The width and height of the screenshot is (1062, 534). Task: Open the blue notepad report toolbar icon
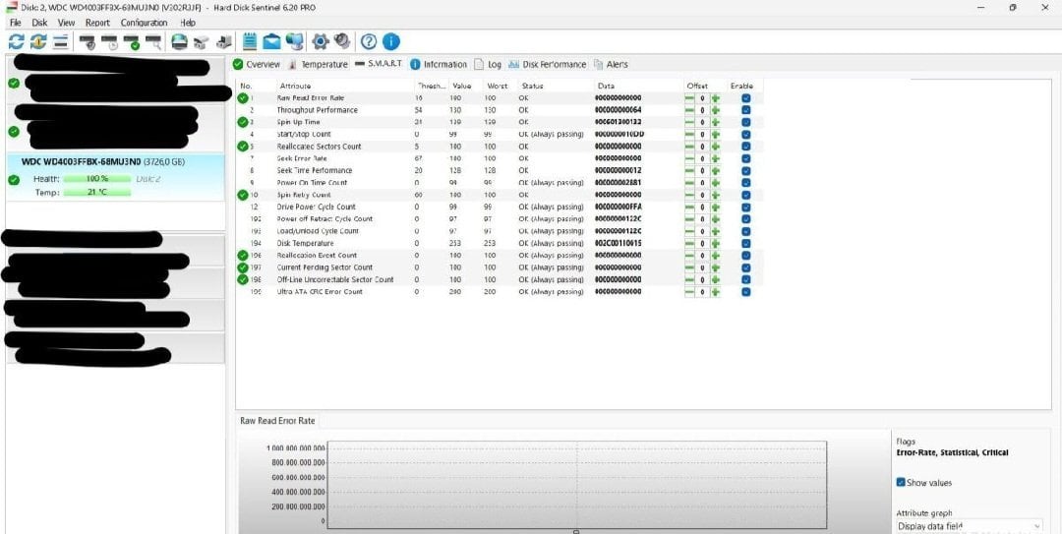click(249, 42)
